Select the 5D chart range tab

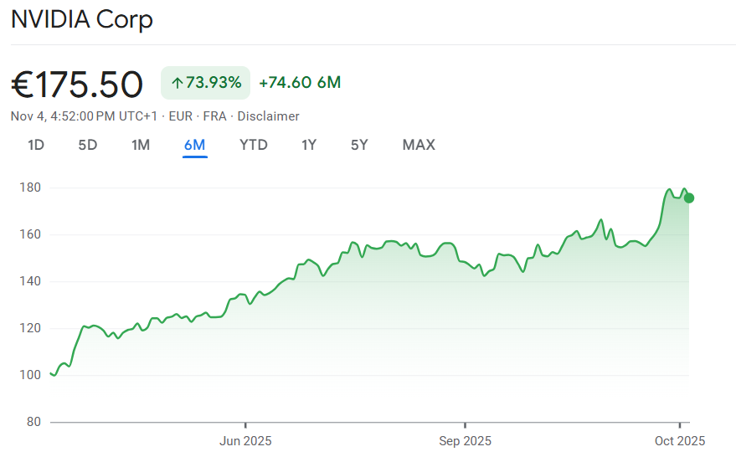(88, 145)
